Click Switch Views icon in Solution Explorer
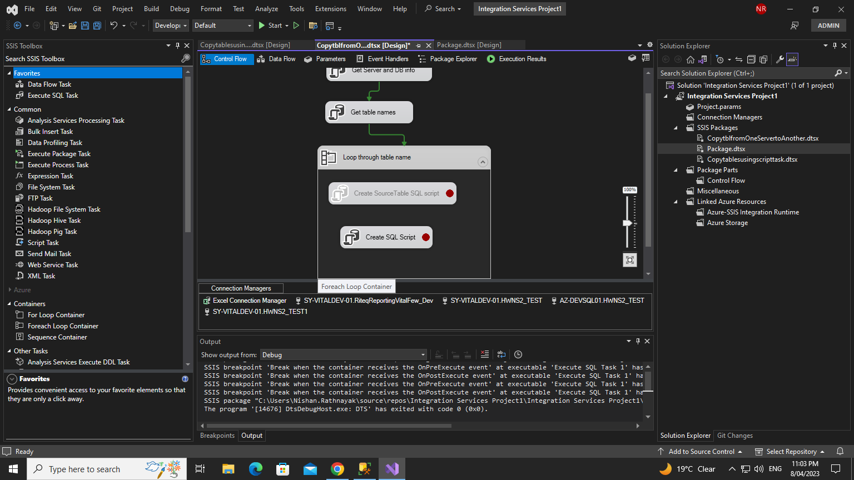The height and width of the screenshot is (480, 854). [703, 59]
